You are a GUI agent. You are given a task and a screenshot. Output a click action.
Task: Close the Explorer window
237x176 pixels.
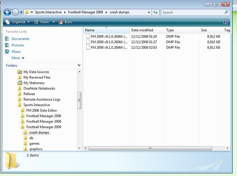click(x=225, y=5)
